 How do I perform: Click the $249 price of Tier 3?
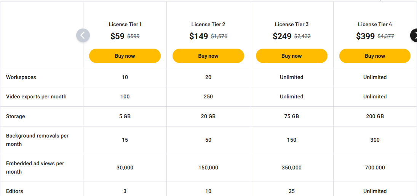282,36
